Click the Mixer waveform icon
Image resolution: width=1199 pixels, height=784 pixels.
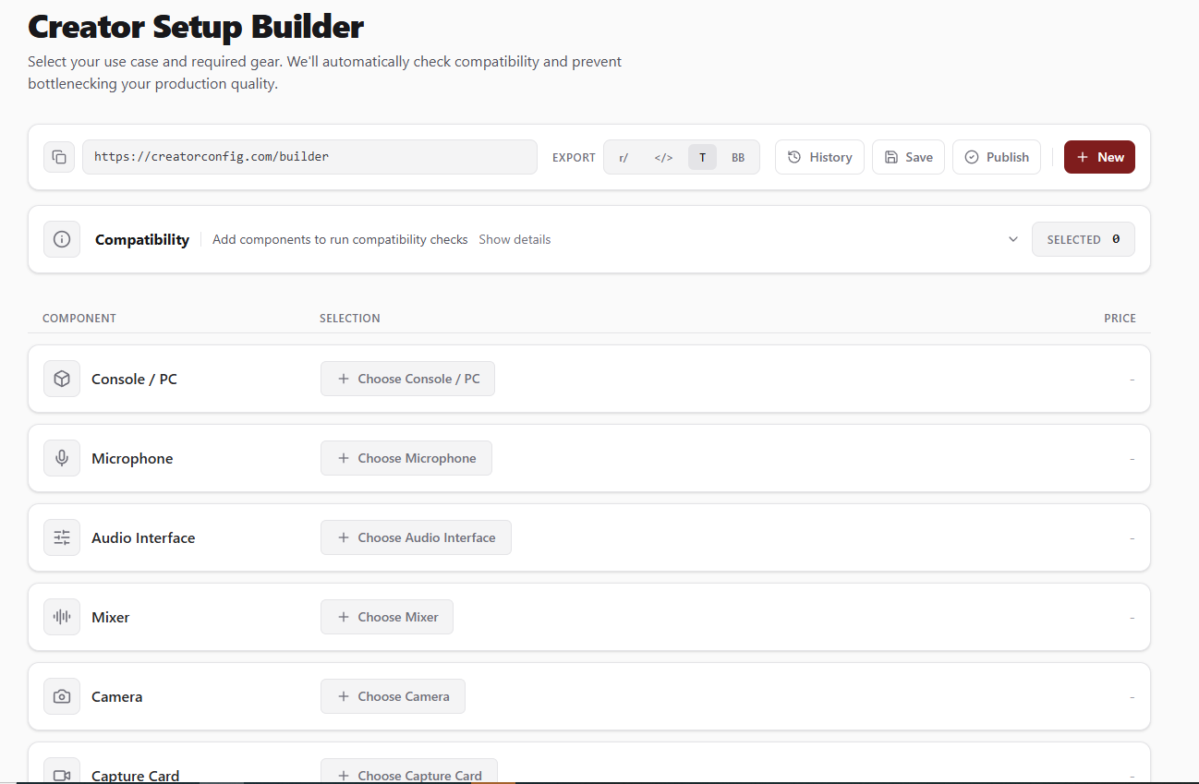coord(62,617)
